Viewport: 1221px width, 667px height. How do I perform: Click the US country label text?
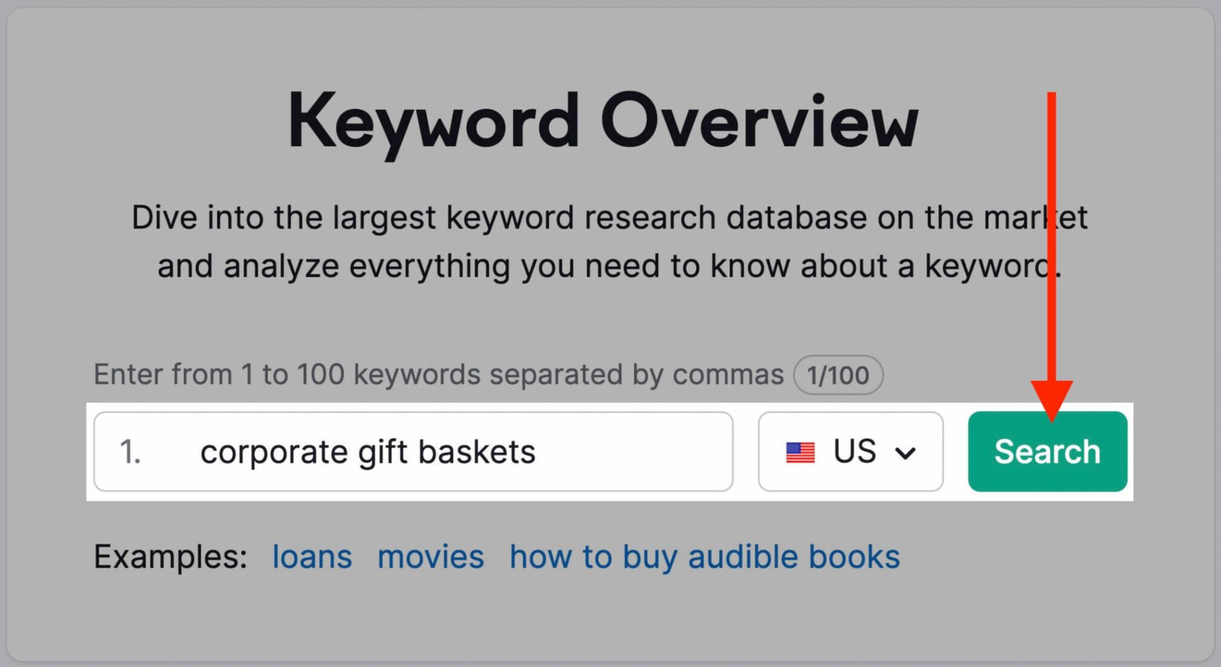tap(853, 451)
